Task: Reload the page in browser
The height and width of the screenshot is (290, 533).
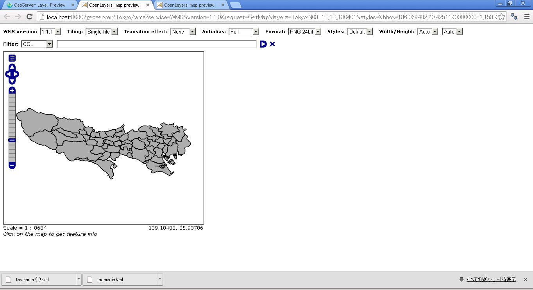Action: pos(29,17)
